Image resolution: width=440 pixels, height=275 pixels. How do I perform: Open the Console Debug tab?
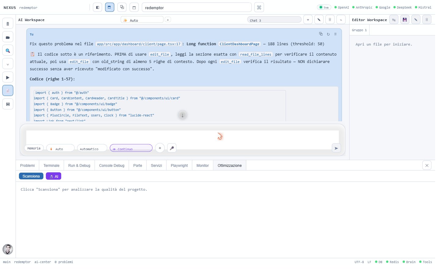pos(112,165)
